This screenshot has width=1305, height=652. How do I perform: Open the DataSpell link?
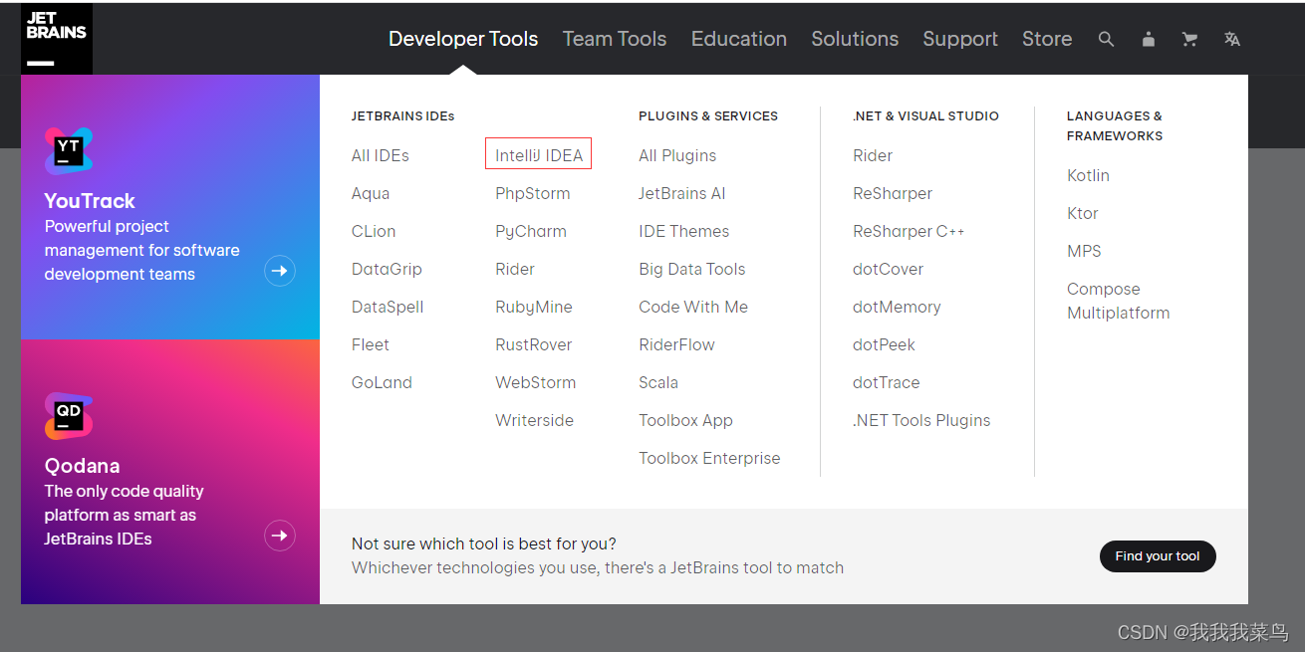click(388, 307)
